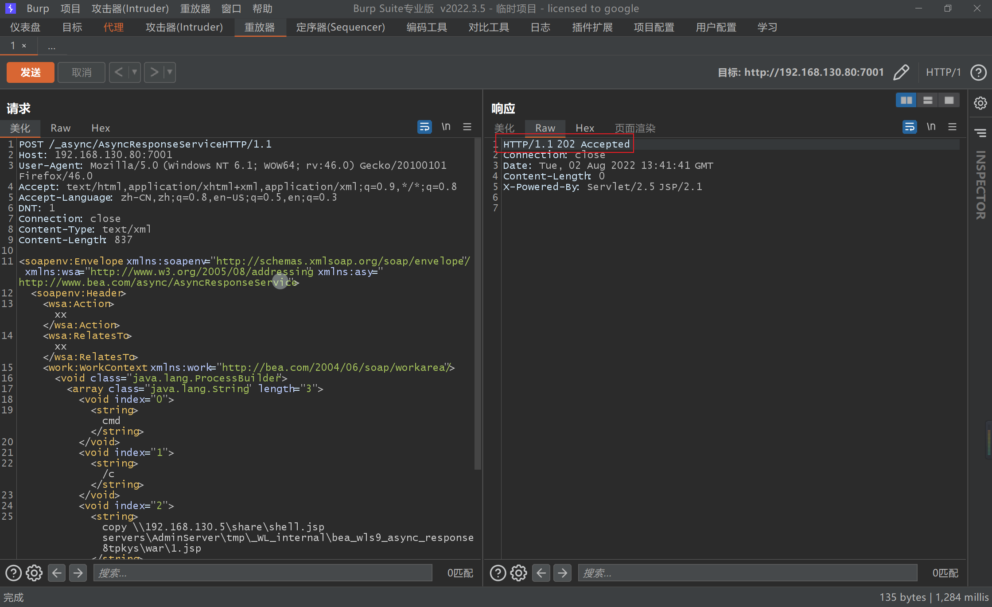The width and height of the screenshot is (992, 607).
Task: Select request 美化 pretty tab
Action: coord(20,128)
